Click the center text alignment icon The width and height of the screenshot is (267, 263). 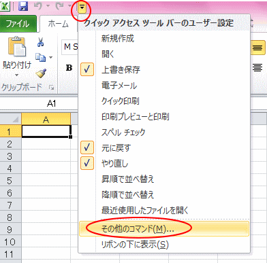coord(257,67)
